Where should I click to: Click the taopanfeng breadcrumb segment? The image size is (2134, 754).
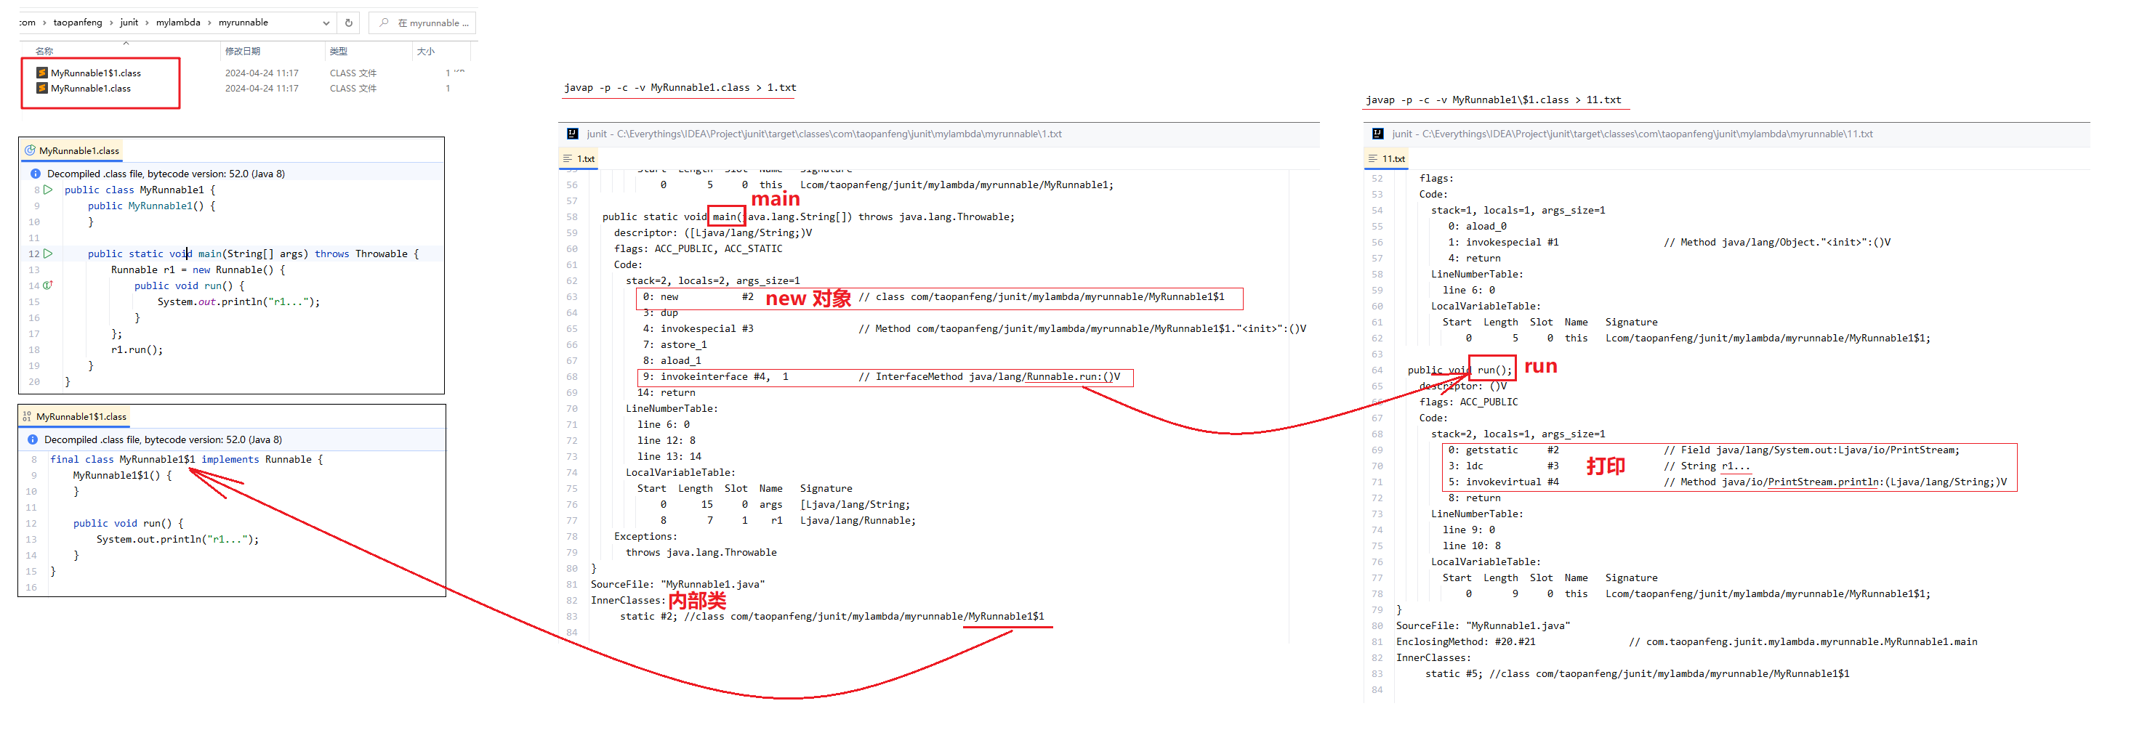point(78,23)
